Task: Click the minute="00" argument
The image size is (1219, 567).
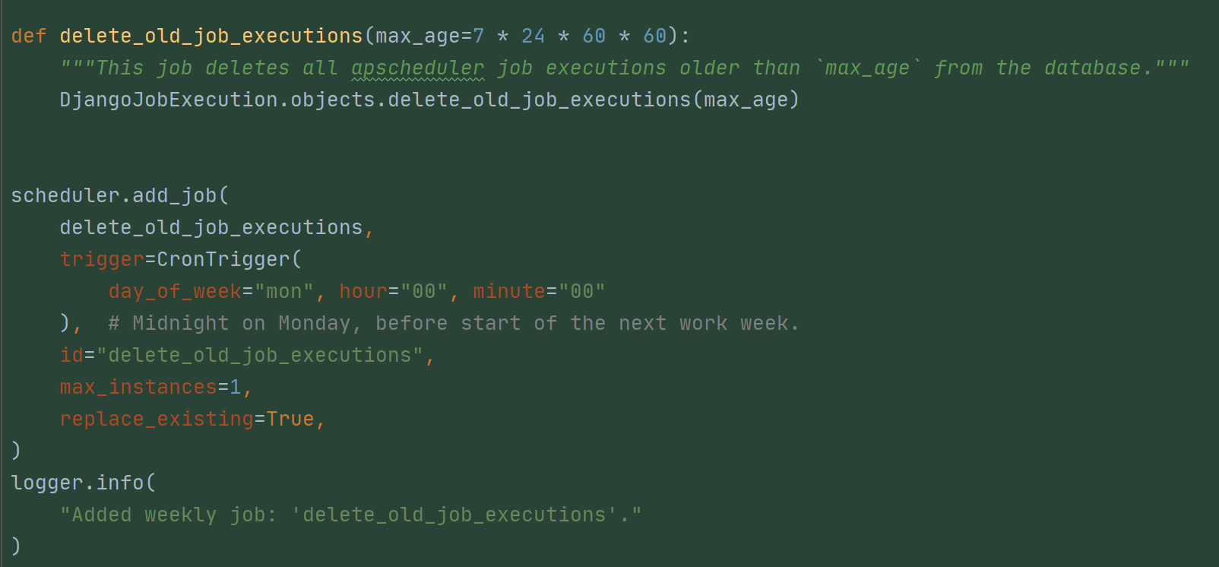Action: coord(540,291)
